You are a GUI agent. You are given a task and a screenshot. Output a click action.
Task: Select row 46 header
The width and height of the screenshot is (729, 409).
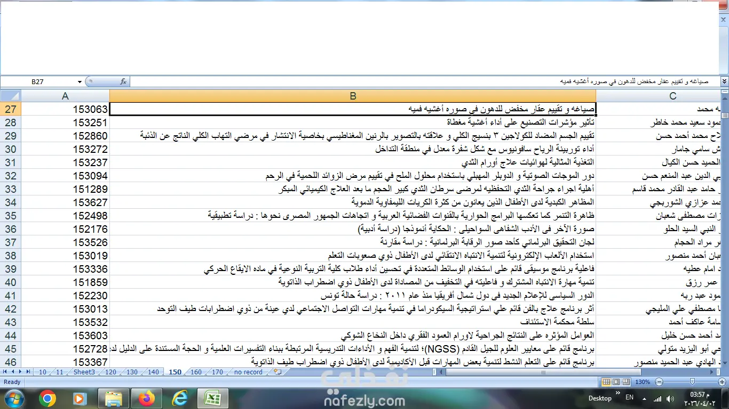tap(11, 362)
